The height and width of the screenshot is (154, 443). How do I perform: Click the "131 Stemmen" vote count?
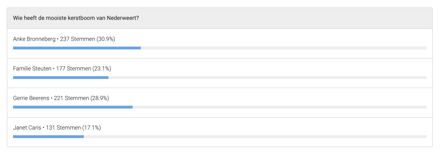pos(63,128)
